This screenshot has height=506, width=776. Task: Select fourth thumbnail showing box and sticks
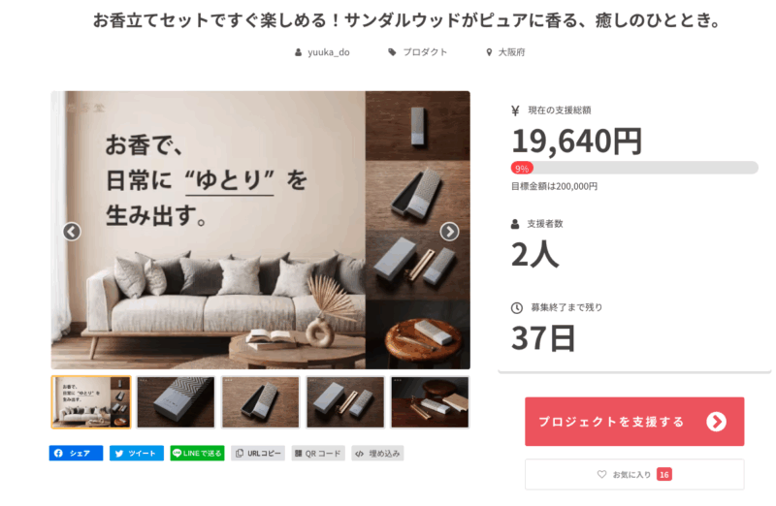click(345, 402)
